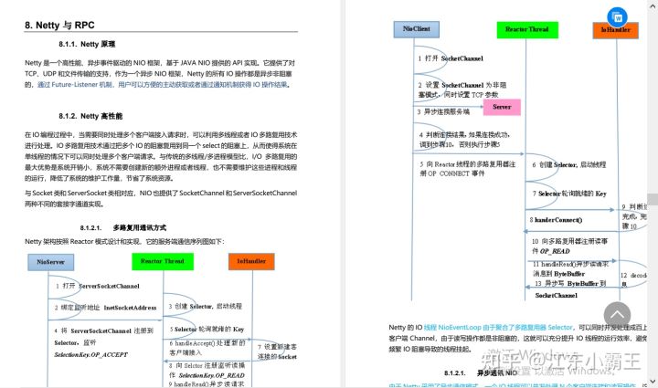The image size is (658, 388).
Task: Click the text "8 handerConnect()"
Action: tap(556, 220)
